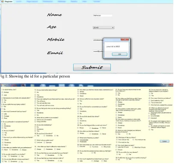
Task: Choose 'One God who created the universe'
Action: click(150, 105)
